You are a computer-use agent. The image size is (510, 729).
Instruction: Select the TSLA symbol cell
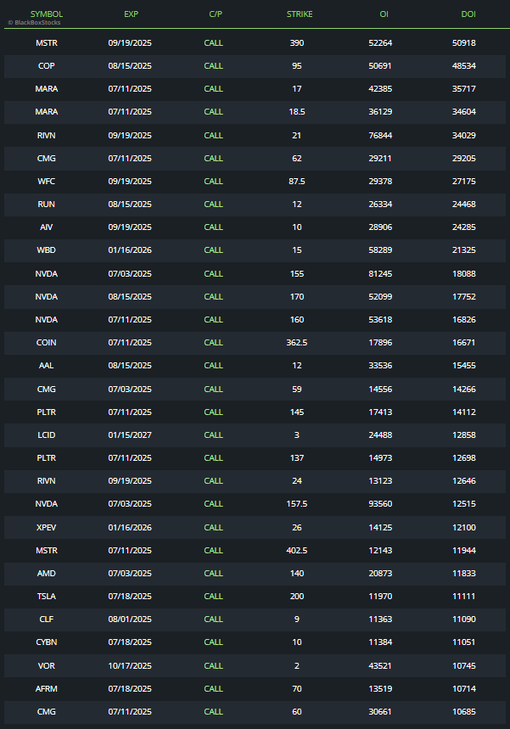click(x=47, y=596)
